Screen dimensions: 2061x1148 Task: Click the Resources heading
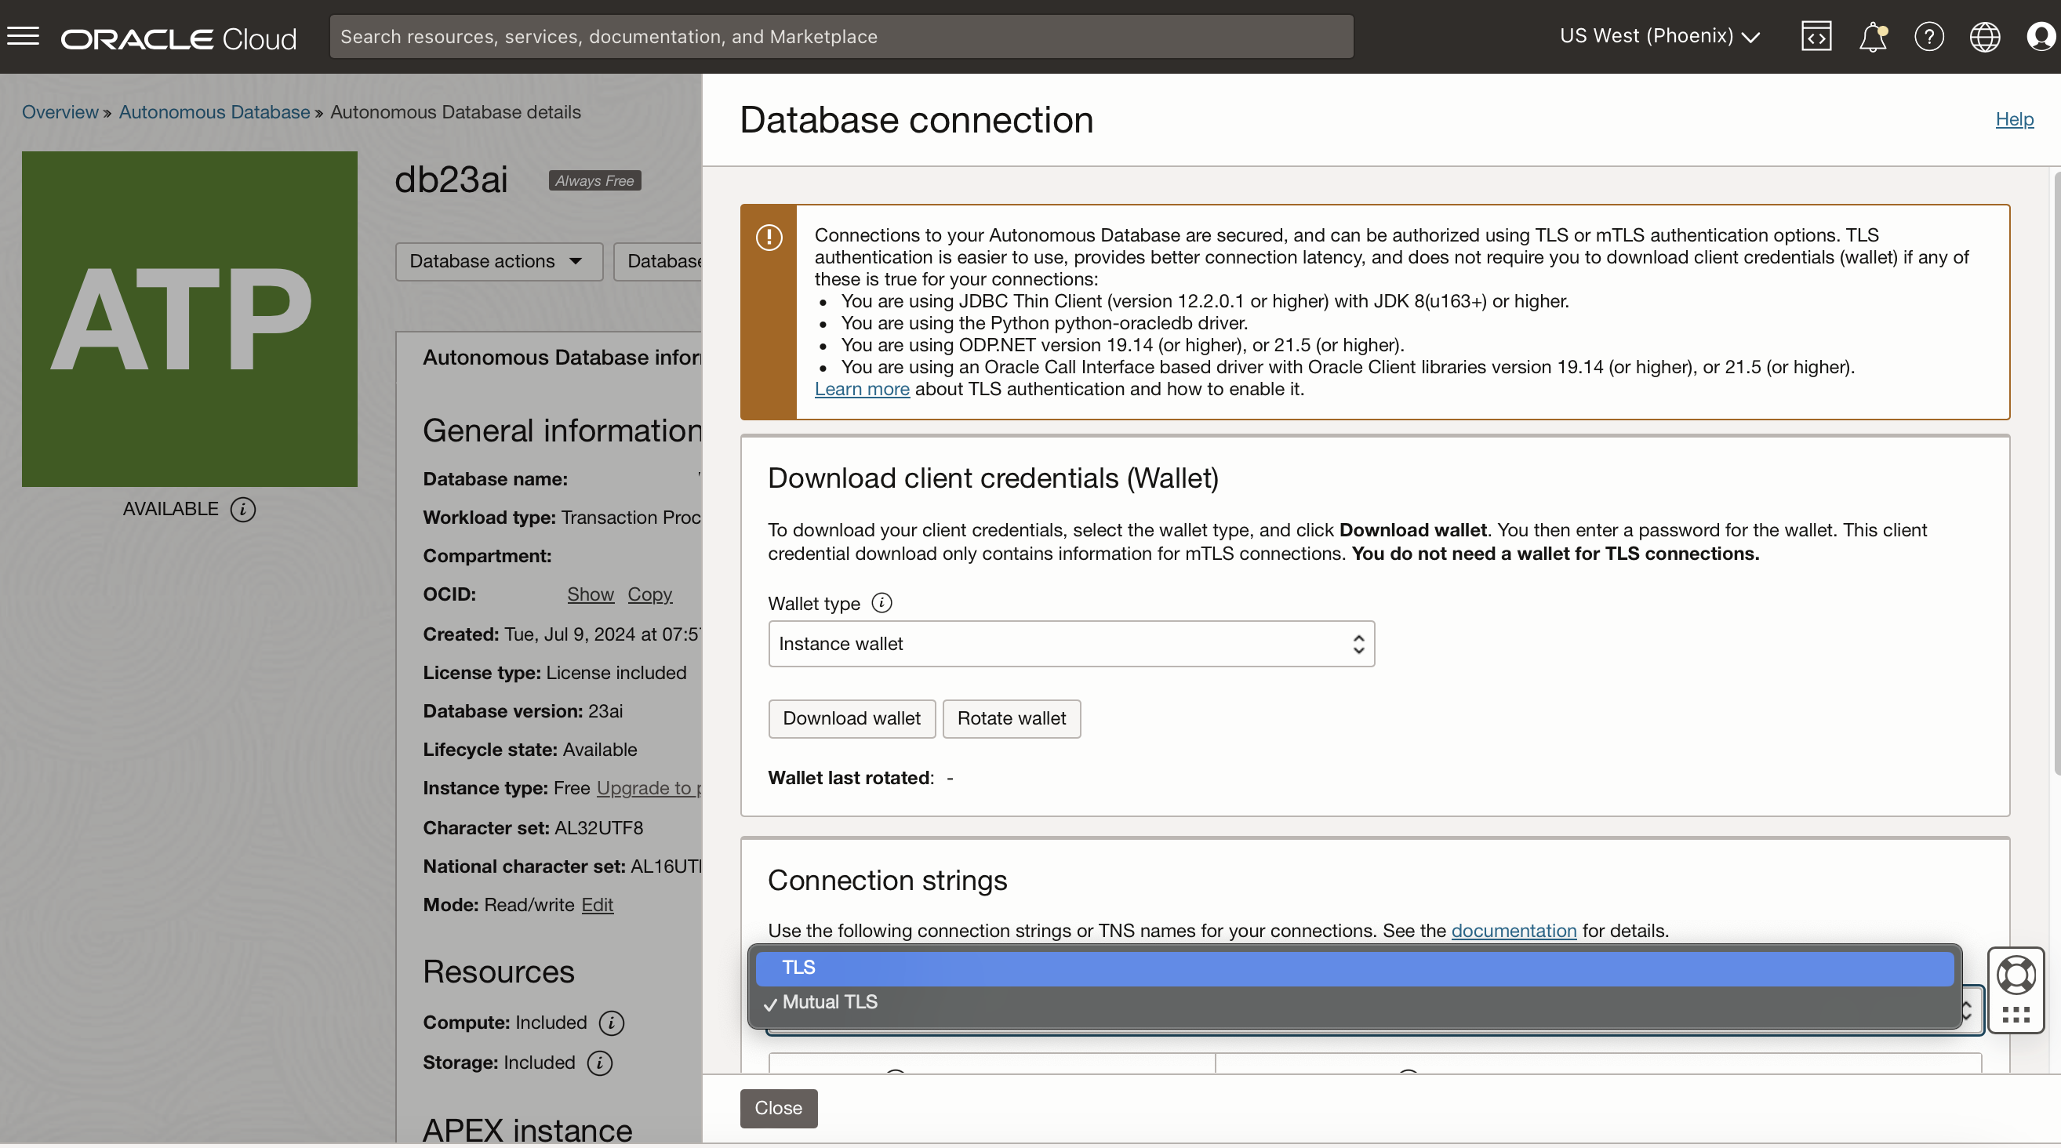tap(499, 973)
